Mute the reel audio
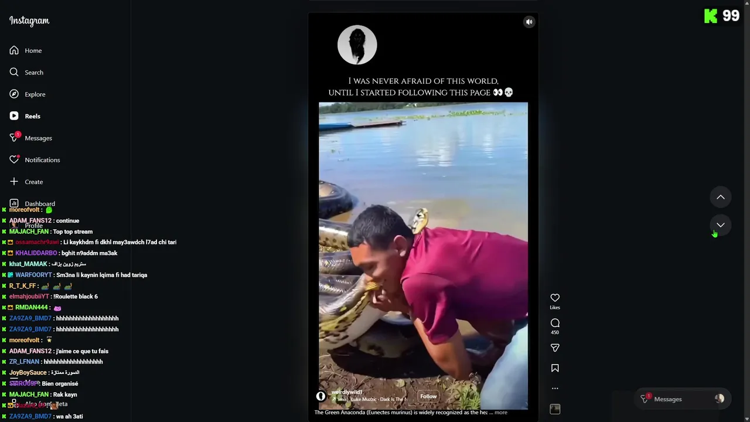This screenshot has height=422, width=750. pos(529,22)
